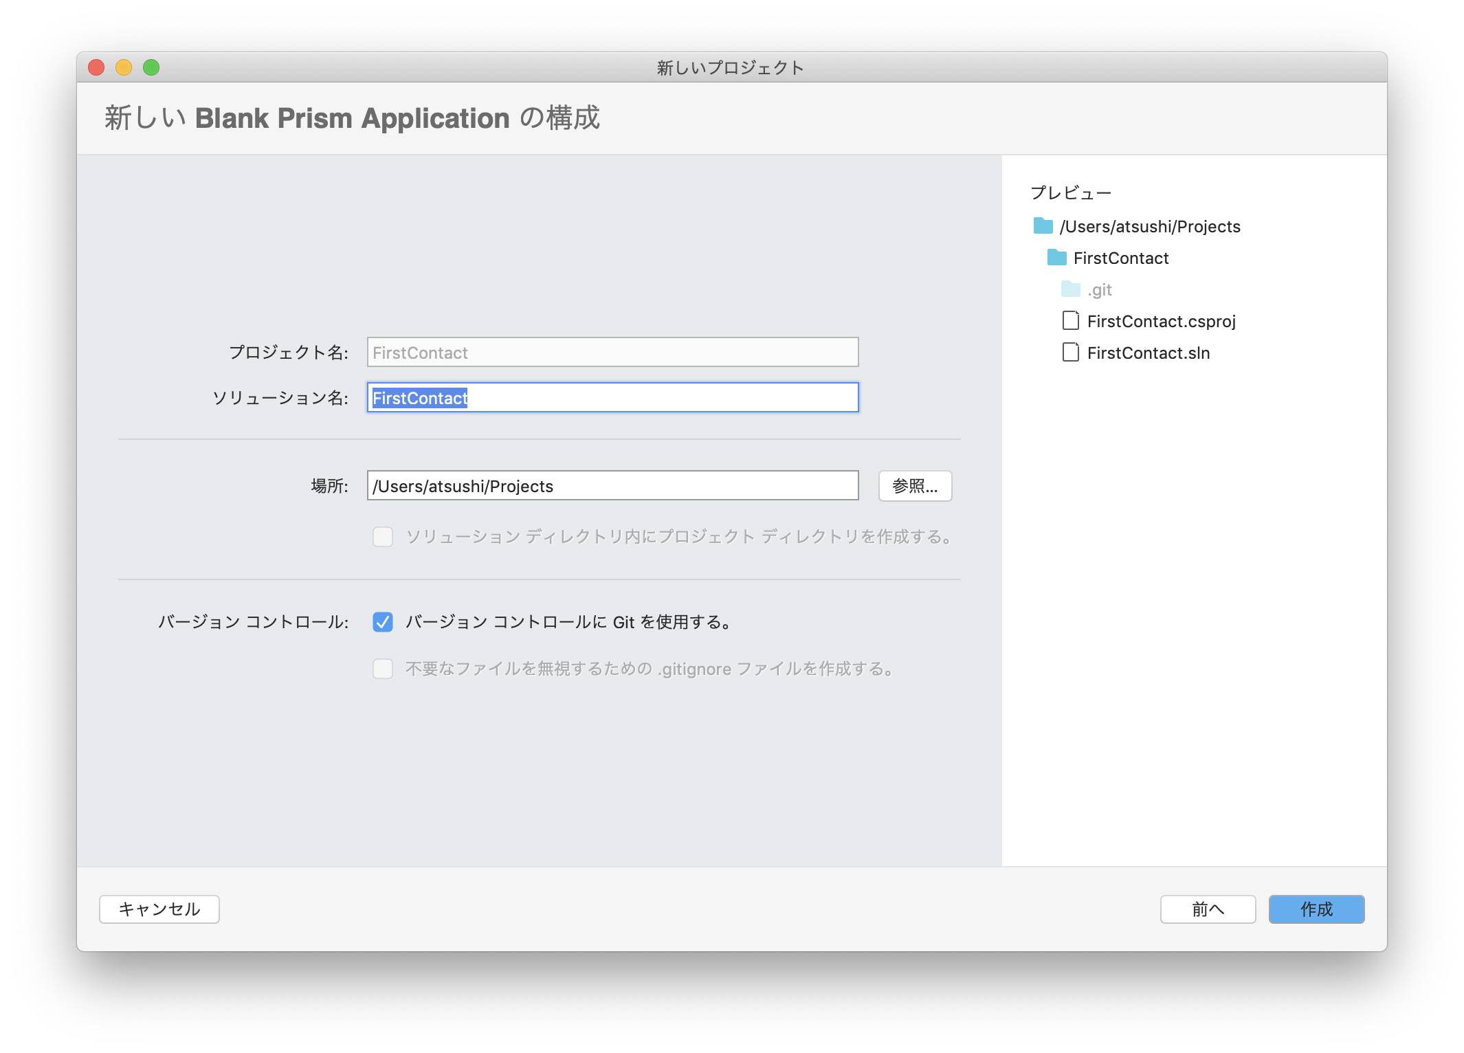Click the FirstContact.sln file icon
1464x1053 pixels.
1070,352
